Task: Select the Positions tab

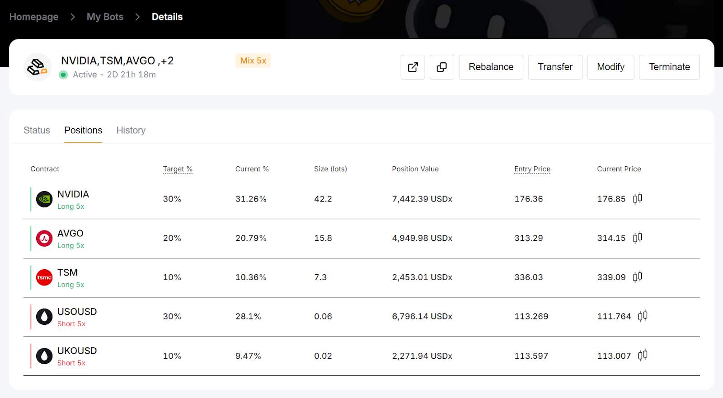Action: (83, 131)
